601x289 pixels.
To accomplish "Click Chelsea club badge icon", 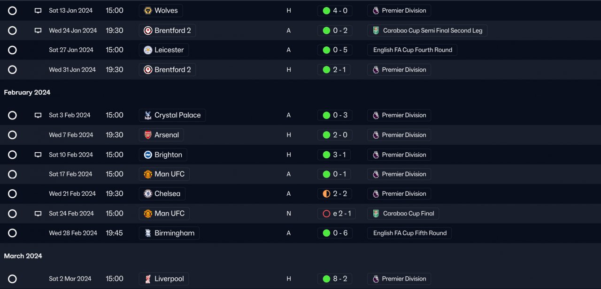I will click(148, 193).
